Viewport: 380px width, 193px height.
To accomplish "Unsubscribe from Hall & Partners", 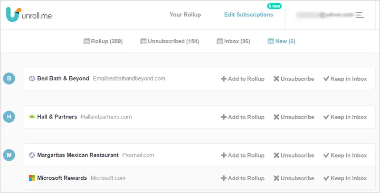I will pos(294,117).
